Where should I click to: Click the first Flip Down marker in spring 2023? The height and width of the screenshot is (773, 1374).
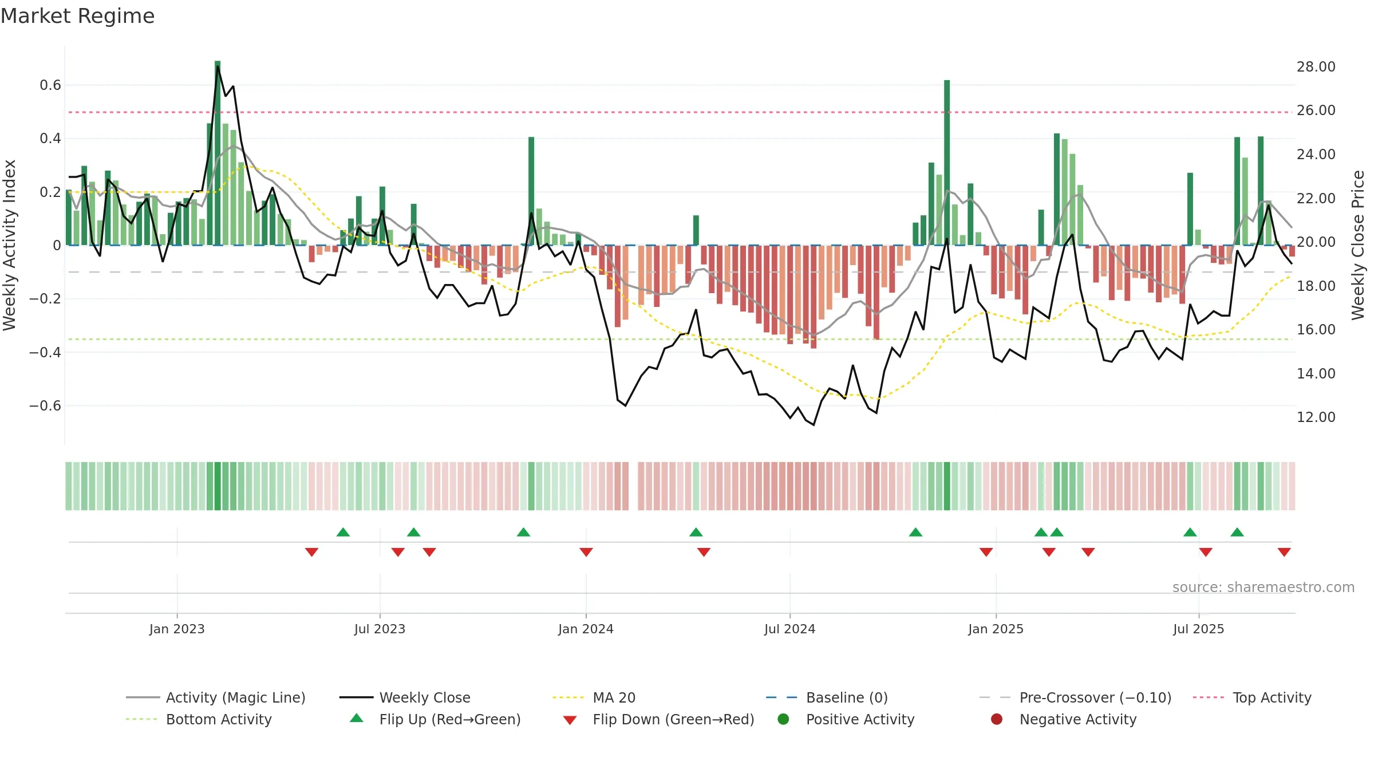(311, 552)
